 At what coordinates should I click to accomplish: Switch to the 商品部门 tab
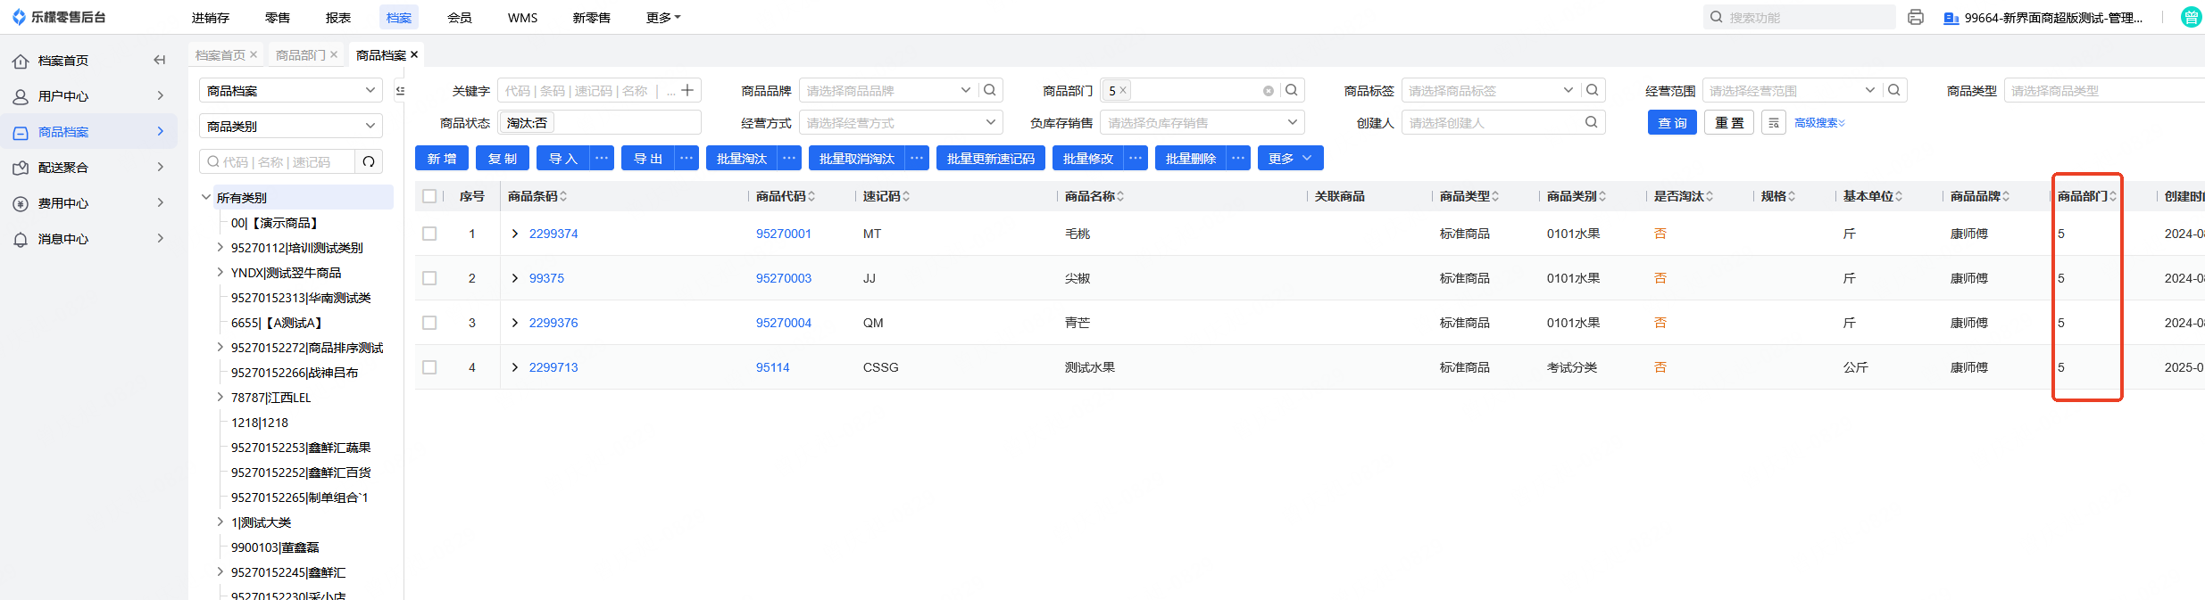(x=300, y=55)
